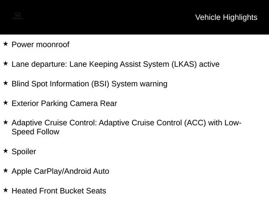Select the Heated Front Bucket Seats text

[x=59, y=191]
